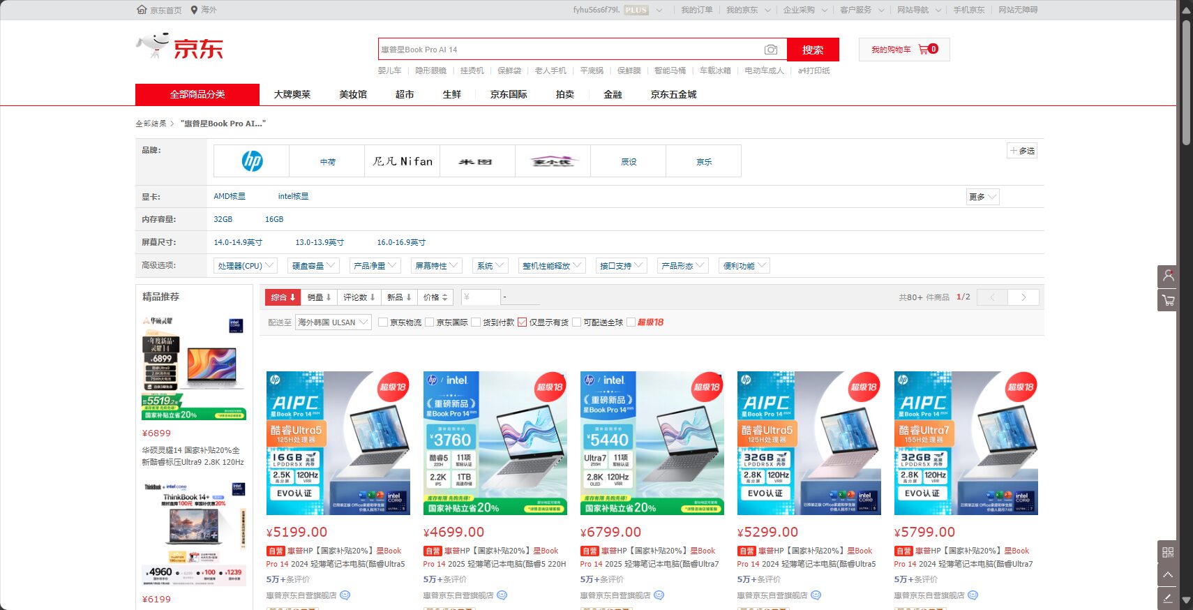The image size is (1193, 610).
Task: Go to 京东国际 nav item
Action: coord(509,94)
